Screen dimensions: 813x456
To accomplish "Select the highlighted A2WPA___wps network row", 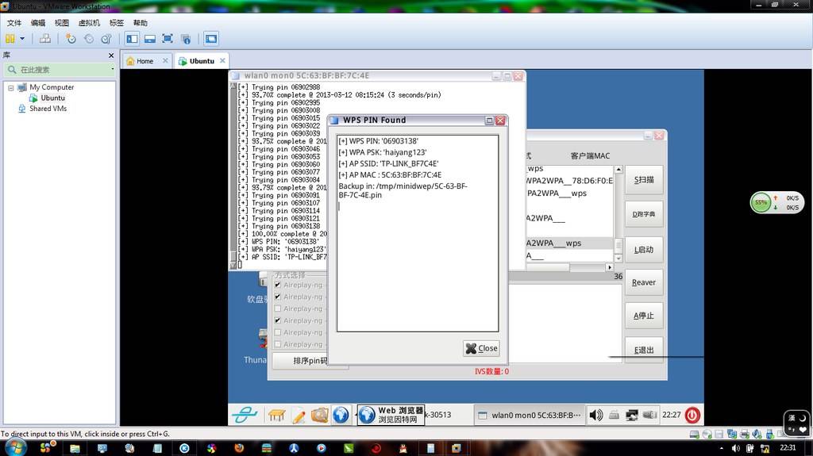I will point(569,243).
